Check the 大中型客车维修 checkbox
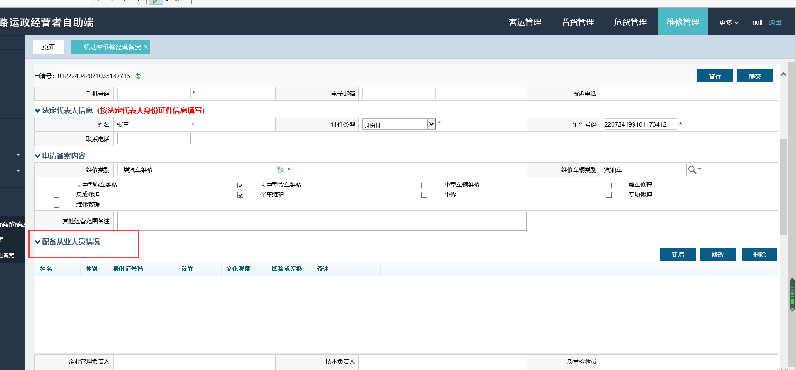This screenshot has width=796, height=370. 57,185
